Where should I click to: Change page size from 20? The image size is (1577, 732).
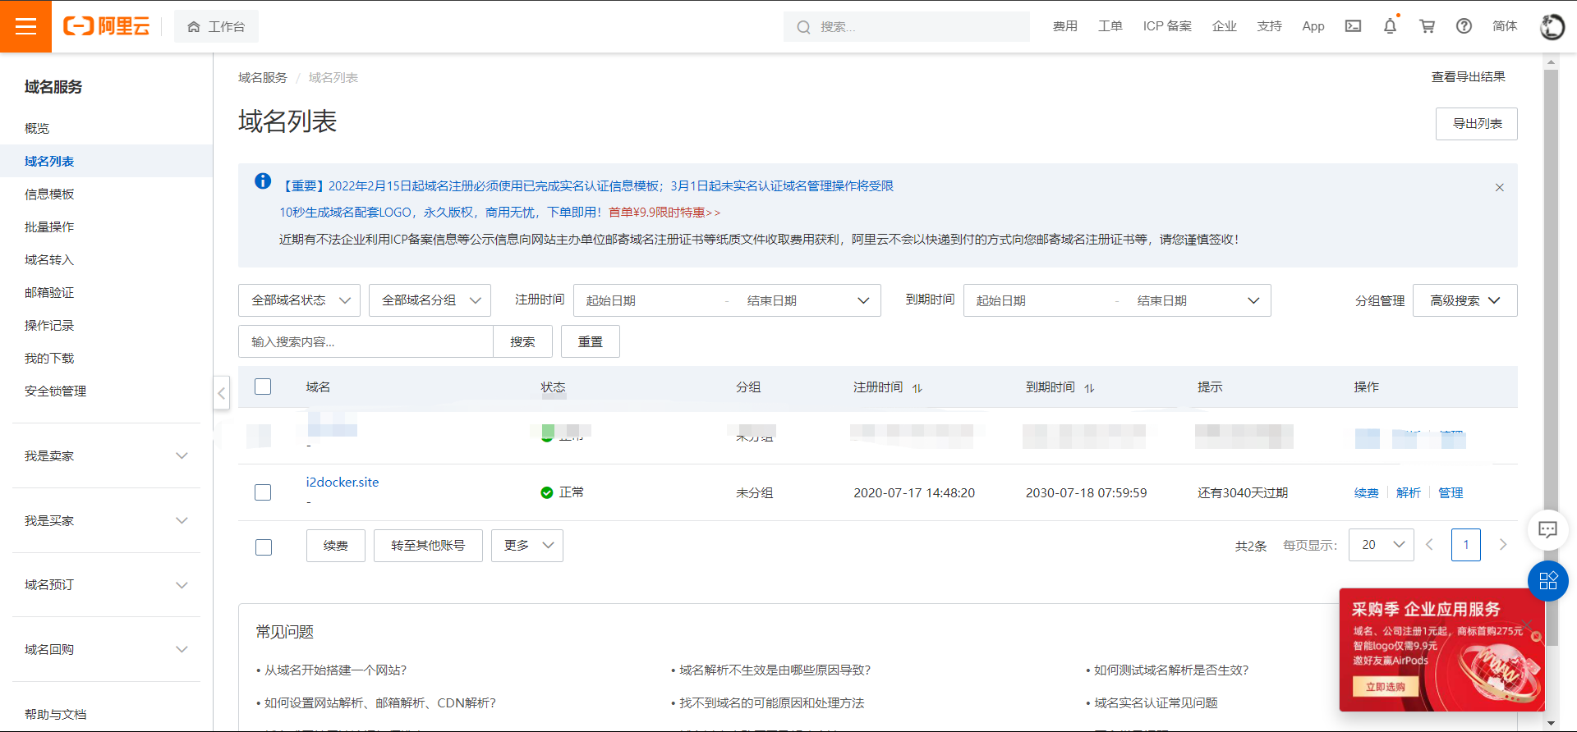[x=1382, y=545]
